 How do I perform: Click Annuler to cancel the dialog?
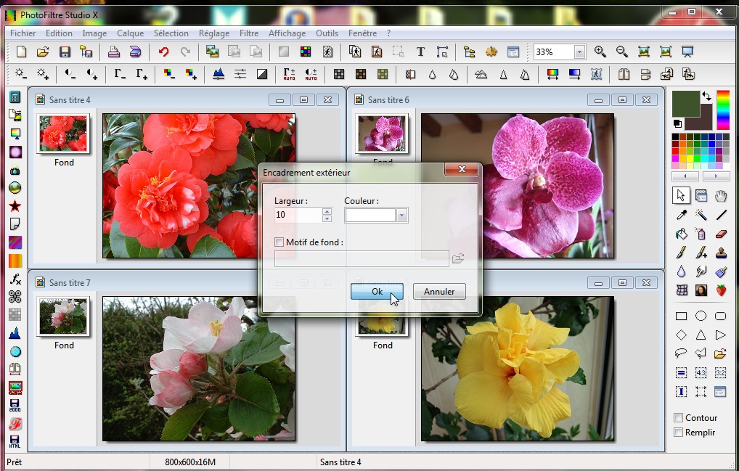point(439,292)
